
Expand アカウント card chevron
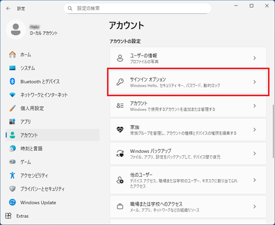pyautogui.click(x=254, y=106)
